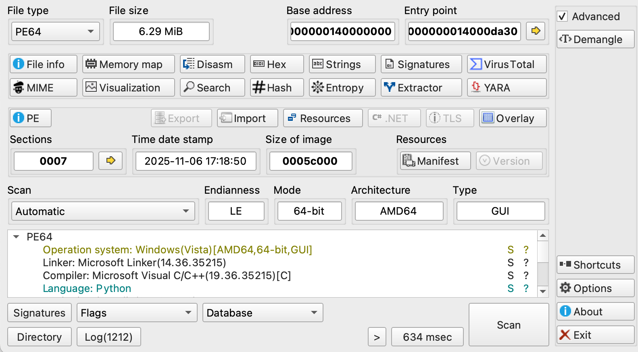Open the Overlay viewer

point(513,118)
